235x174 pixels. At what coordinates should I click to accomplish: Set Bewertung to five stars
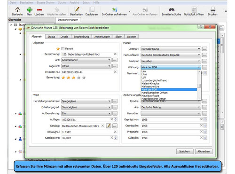coord(84,78)
